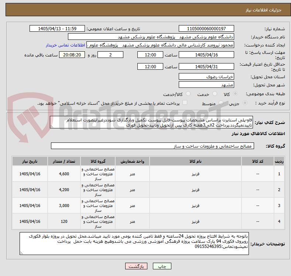The height and width of the screenshot is (276, 291).
Task: Open the اطلاعات تماس خریدار link
Action: click(x=65, y=45)
